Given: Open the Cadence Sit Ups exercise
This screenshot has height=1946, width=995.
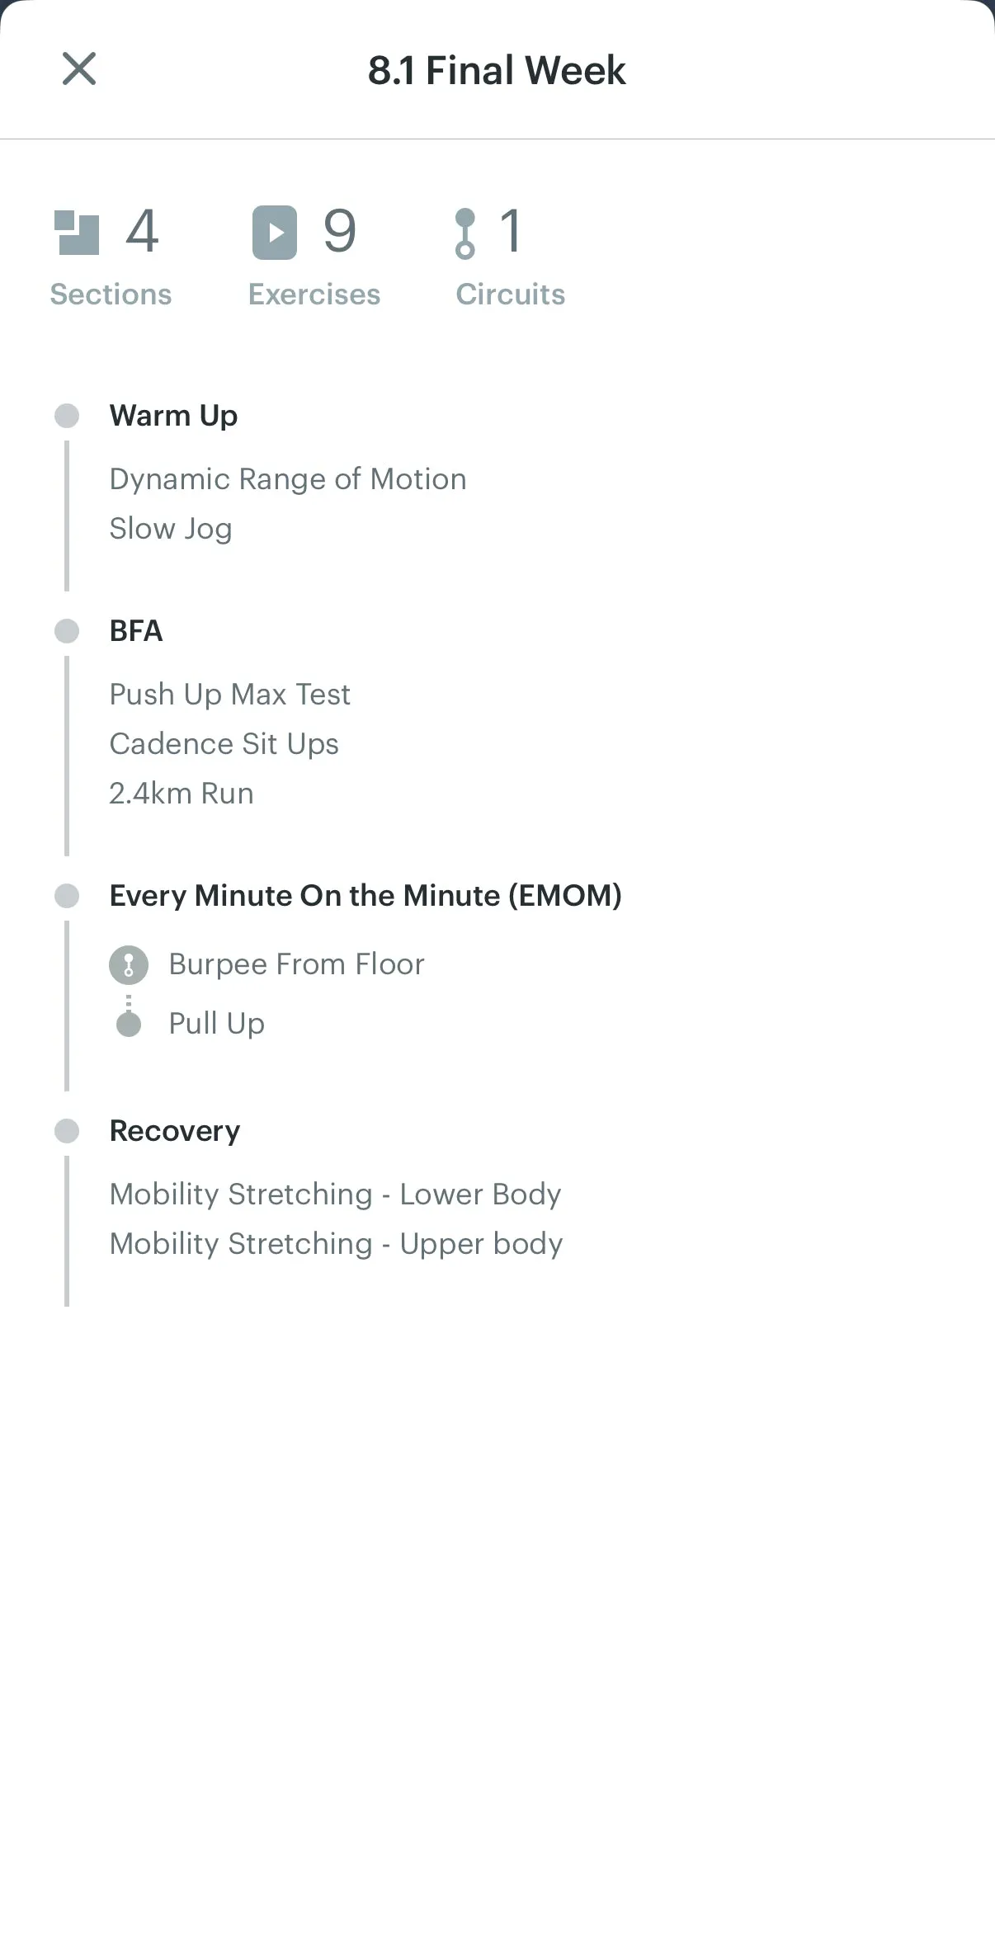Looking at the screenshot, I should pos(224,744).
